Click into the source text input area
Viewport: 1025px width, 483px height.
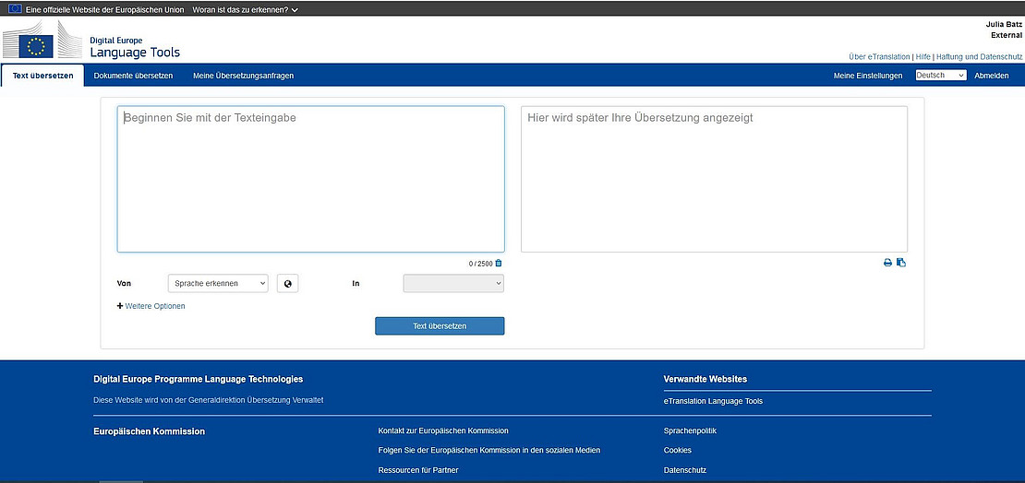point(310,180)
